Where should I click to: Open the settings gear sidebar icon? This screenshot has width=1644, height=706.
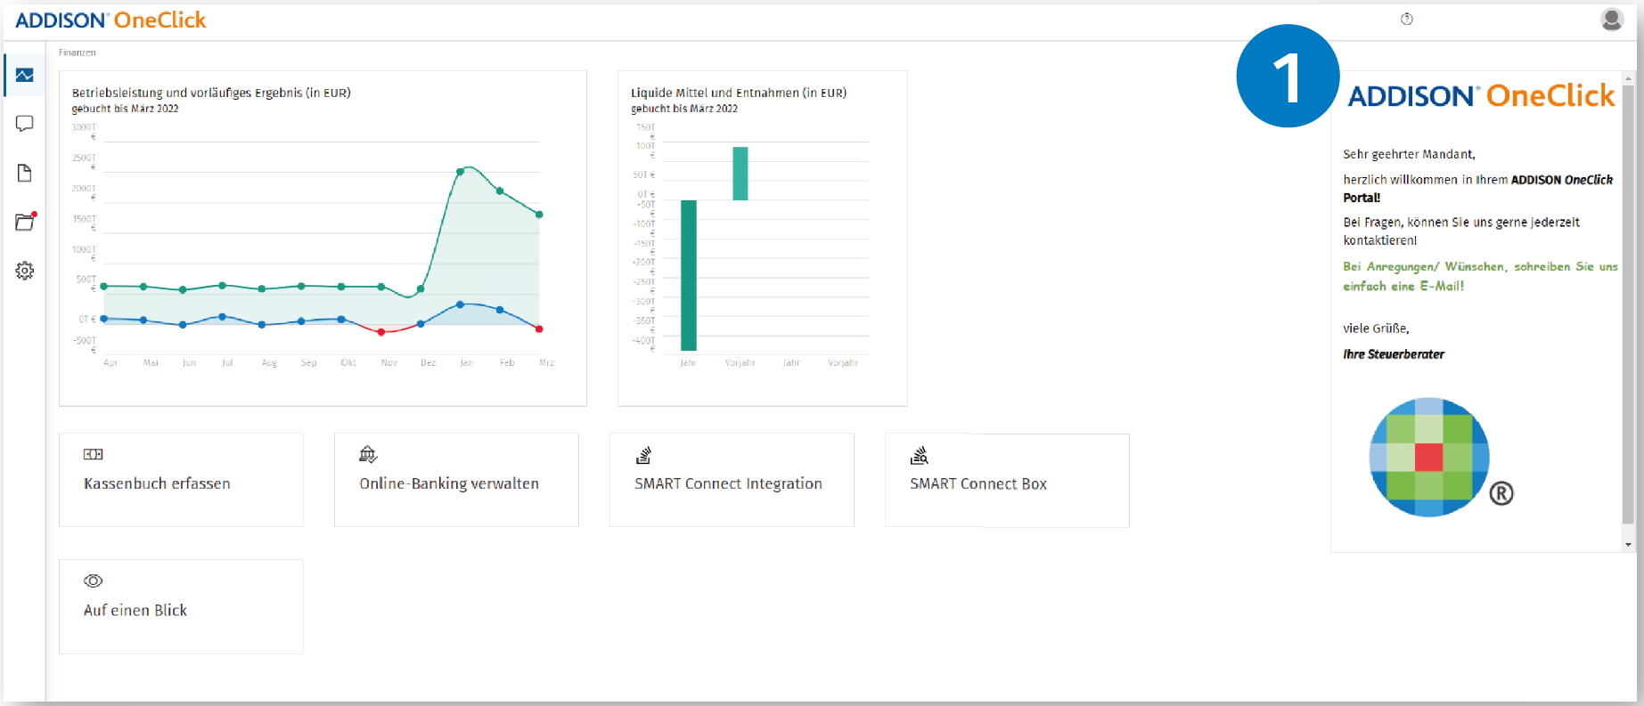click(24, 271)
